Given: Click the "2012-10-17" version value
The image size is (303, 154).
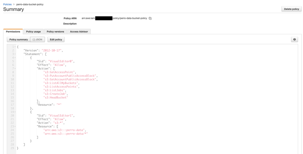Looking at the screenshot, I should coord(52,50).
